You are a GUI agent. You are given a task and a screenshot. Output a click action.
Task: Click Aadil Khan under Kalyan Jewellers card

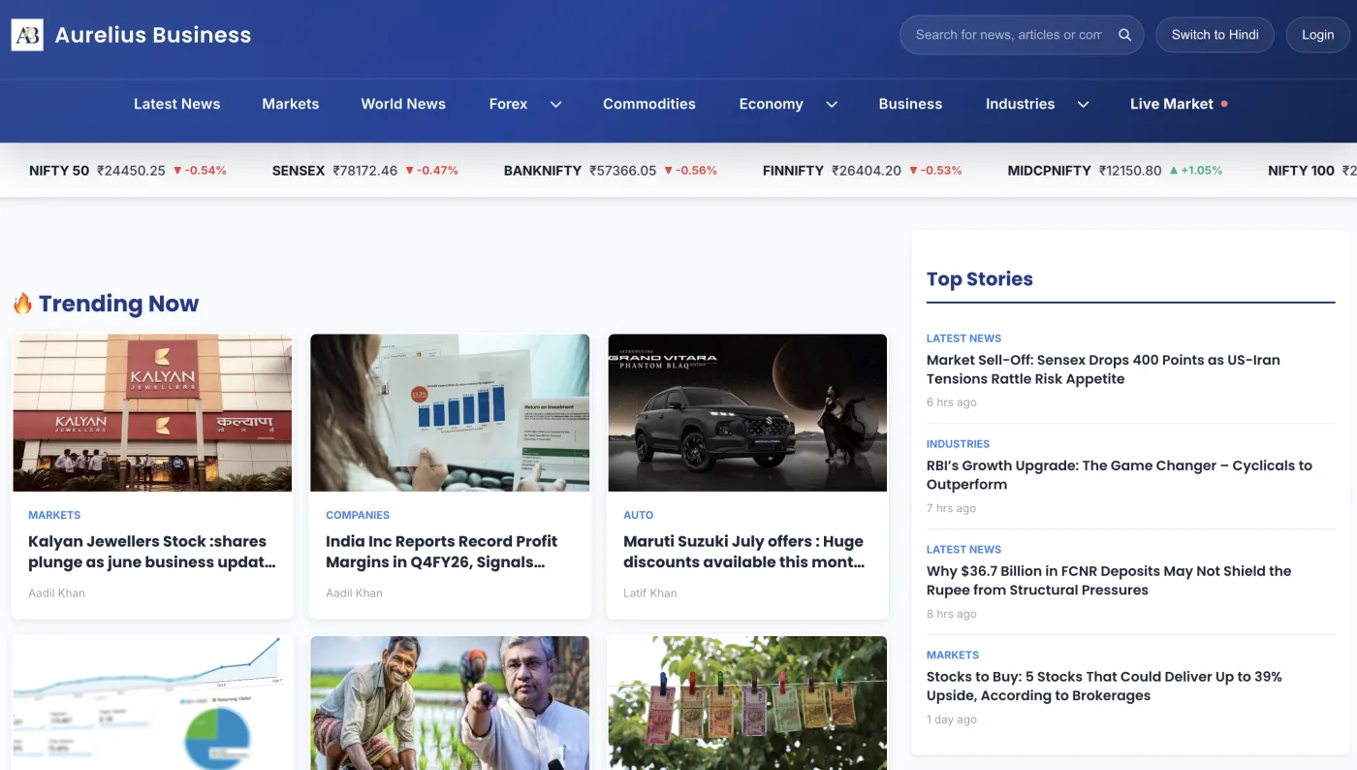click(x=56, y=593)
